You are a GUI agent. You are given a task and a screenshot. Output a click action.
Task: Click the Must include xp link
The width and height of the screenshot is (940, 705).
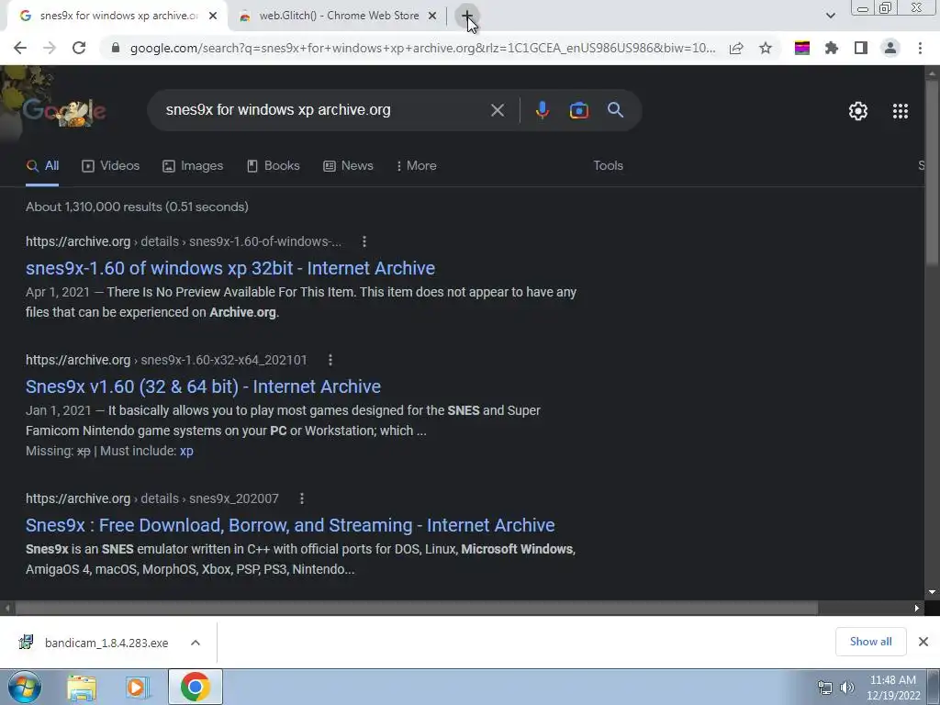pyautogui.click(x=186, y=451)
